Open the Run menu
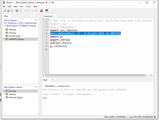Viewport: 159px width, 120px height. tap(22, 7)
